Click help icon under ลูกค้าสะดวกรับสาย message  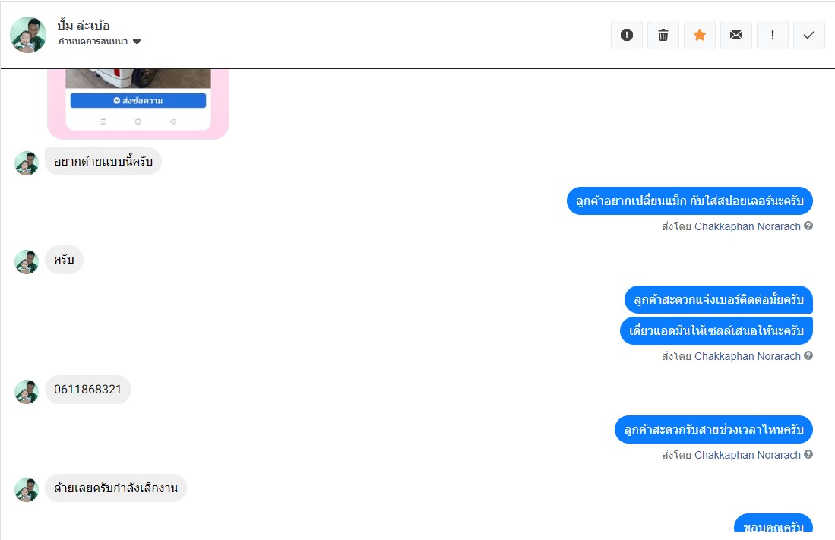(808, 454)
